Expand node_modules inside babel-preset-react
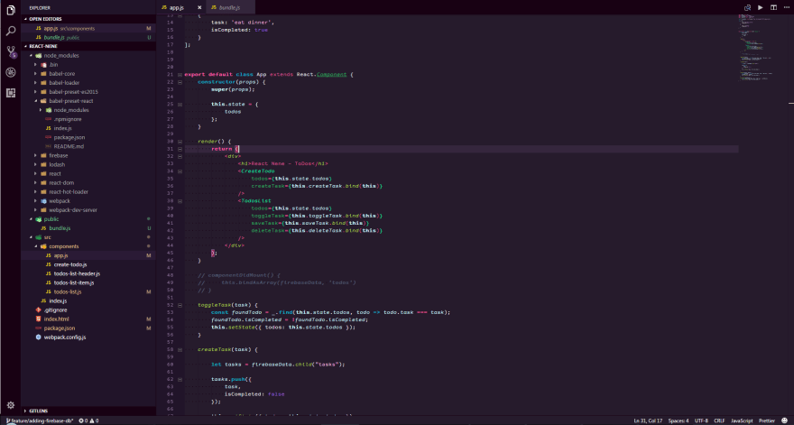The width and height of the screenshot is (794, 425). click(88, 110)
